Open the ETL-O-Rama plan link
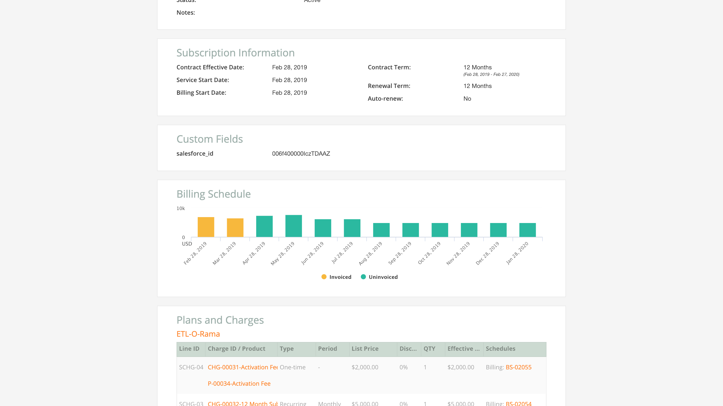The width and height of the screenshot is (723, 406). point(198,334)
